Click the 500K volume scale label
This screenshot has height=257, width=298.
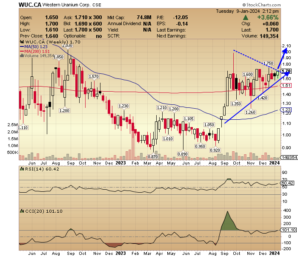click(x=12, y=153)
